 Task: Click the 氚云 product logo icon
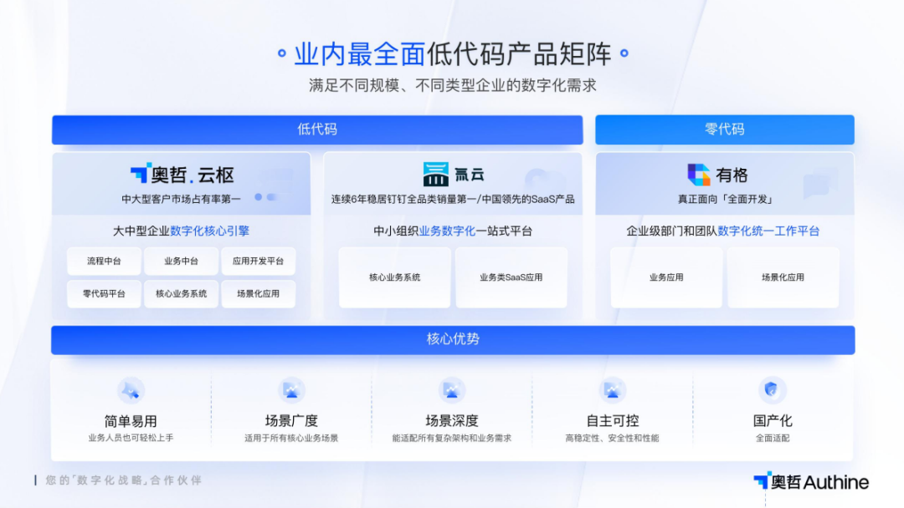coord(435,175)
